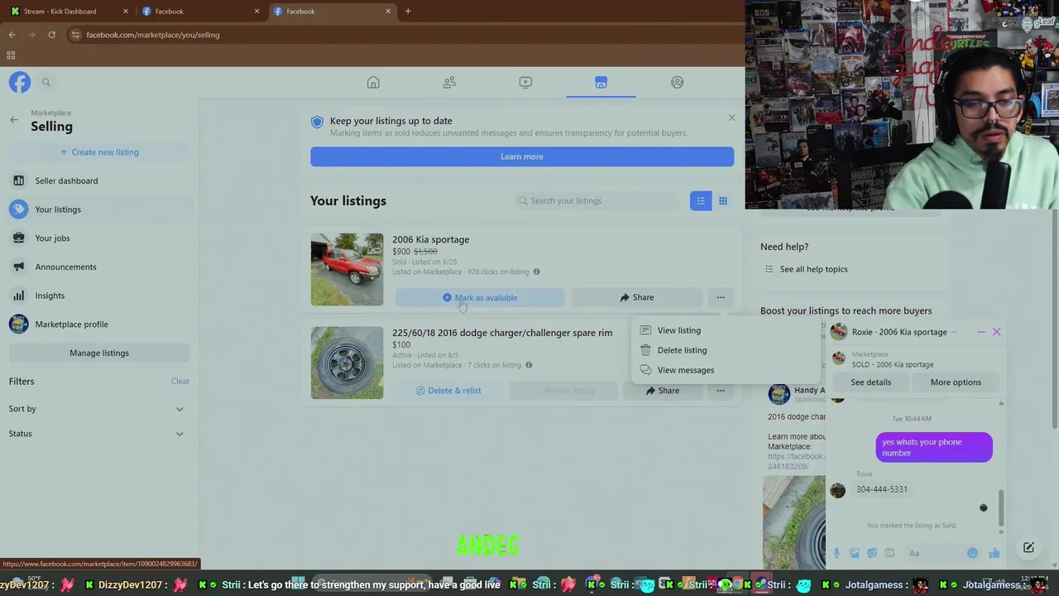1059x596 pixels.
Task: Open three-dot menu for Kia Sportage listing
Action: [721, 297]
